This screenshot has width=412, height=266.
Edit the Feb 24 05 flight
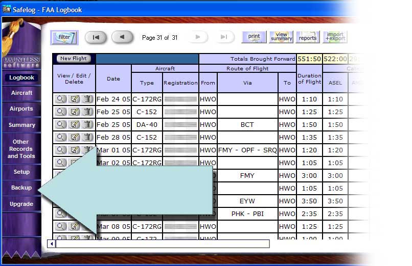pyautogui.click(x=74, y=99)
